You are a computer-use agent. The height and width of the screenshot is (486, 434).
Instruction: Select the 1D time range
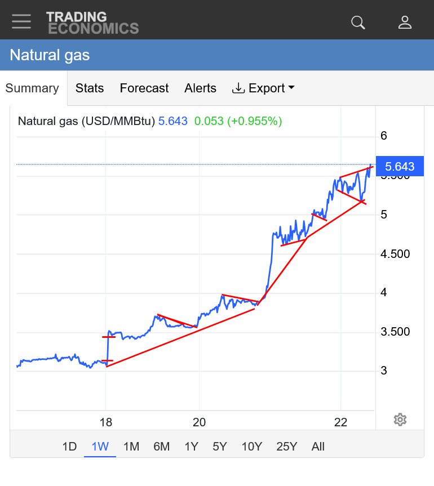[x=69, y=447]
